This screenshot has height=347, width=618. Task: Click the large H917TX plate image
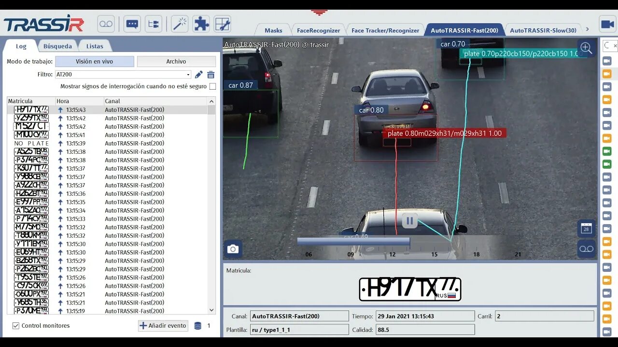(x=410, y=289)
